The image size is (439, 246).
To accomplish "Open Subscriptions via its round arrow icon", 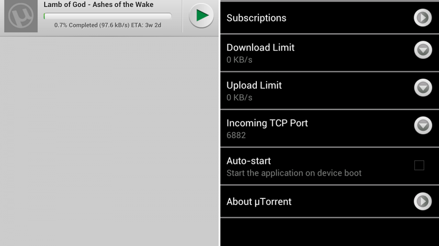I will coord(423,18).
